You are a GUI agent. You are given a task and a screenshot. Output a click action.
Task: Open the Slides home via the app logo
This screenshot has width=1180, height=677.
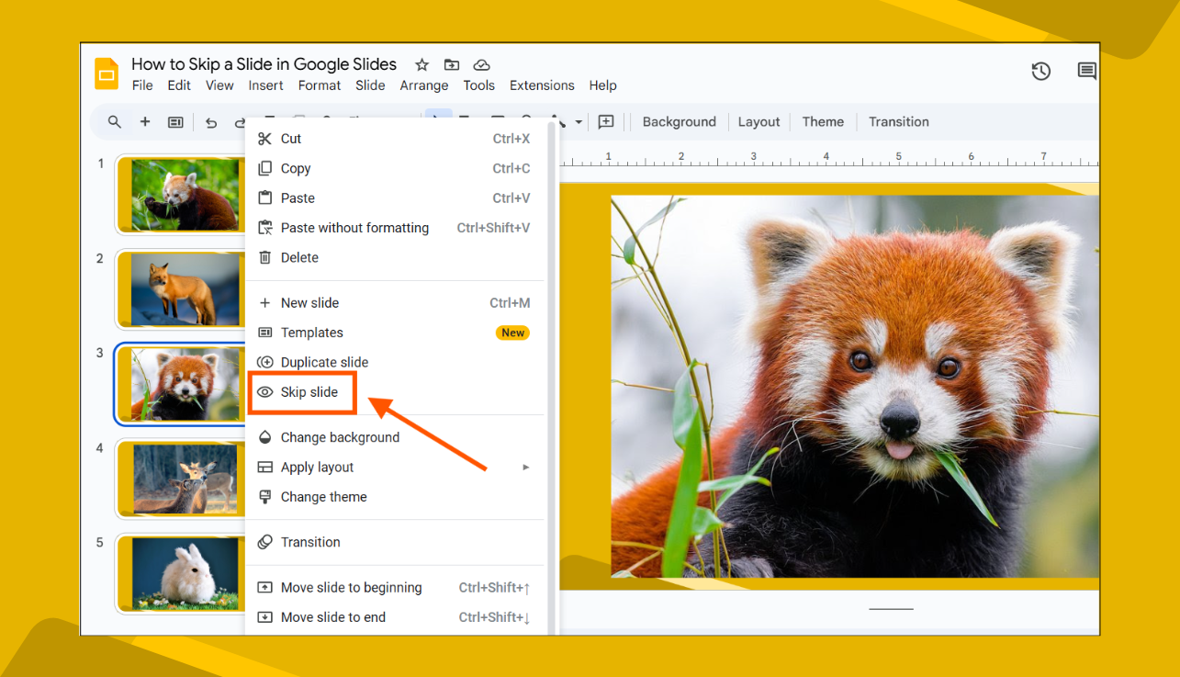(x=106, y=73)
